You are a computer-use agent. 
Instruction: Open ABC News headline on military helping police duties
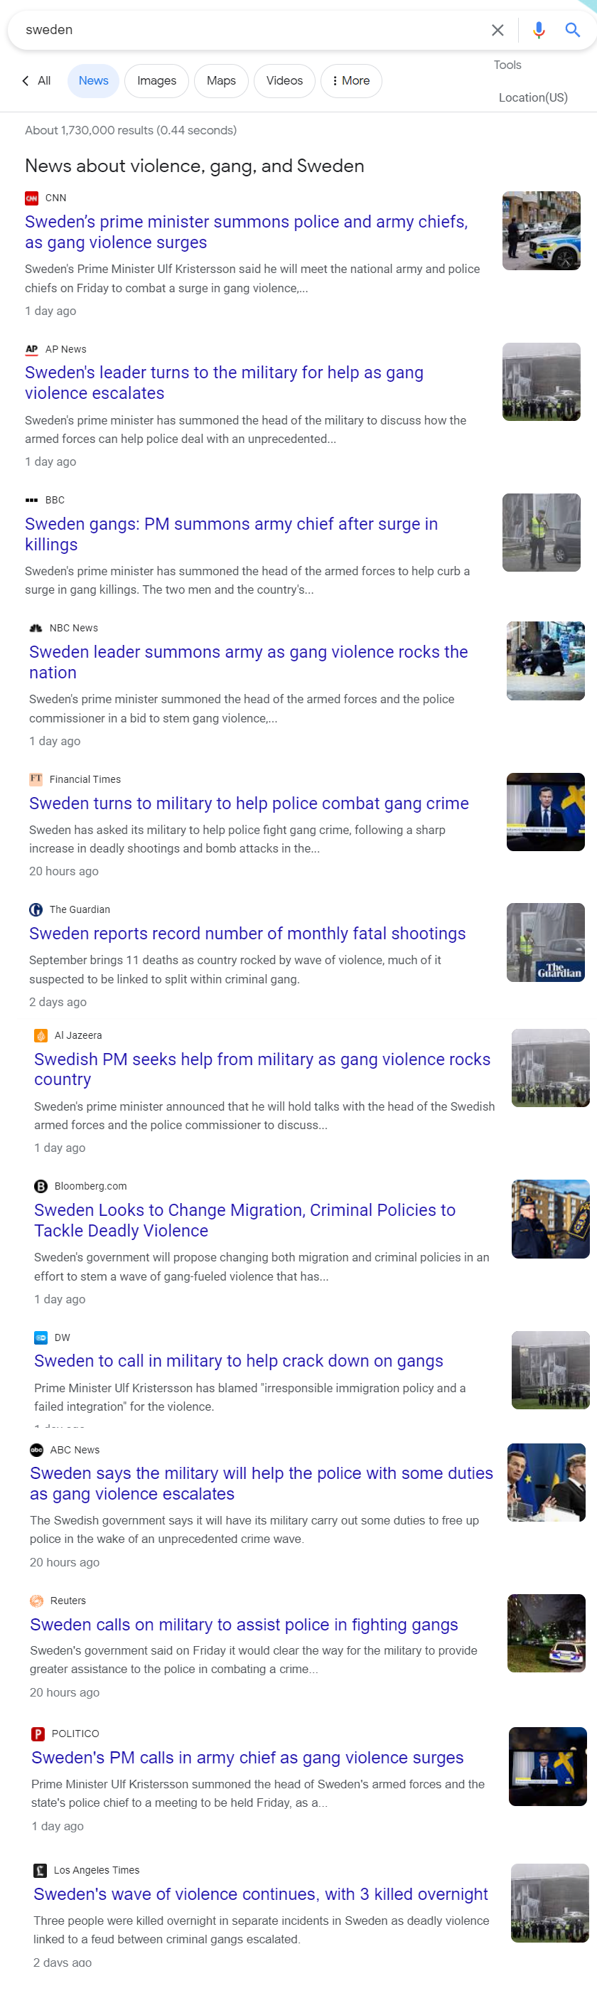tap(261, 1483)
